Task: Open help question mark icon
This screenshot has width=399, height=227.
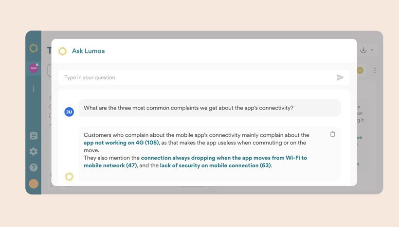Action: coord(34,167)
